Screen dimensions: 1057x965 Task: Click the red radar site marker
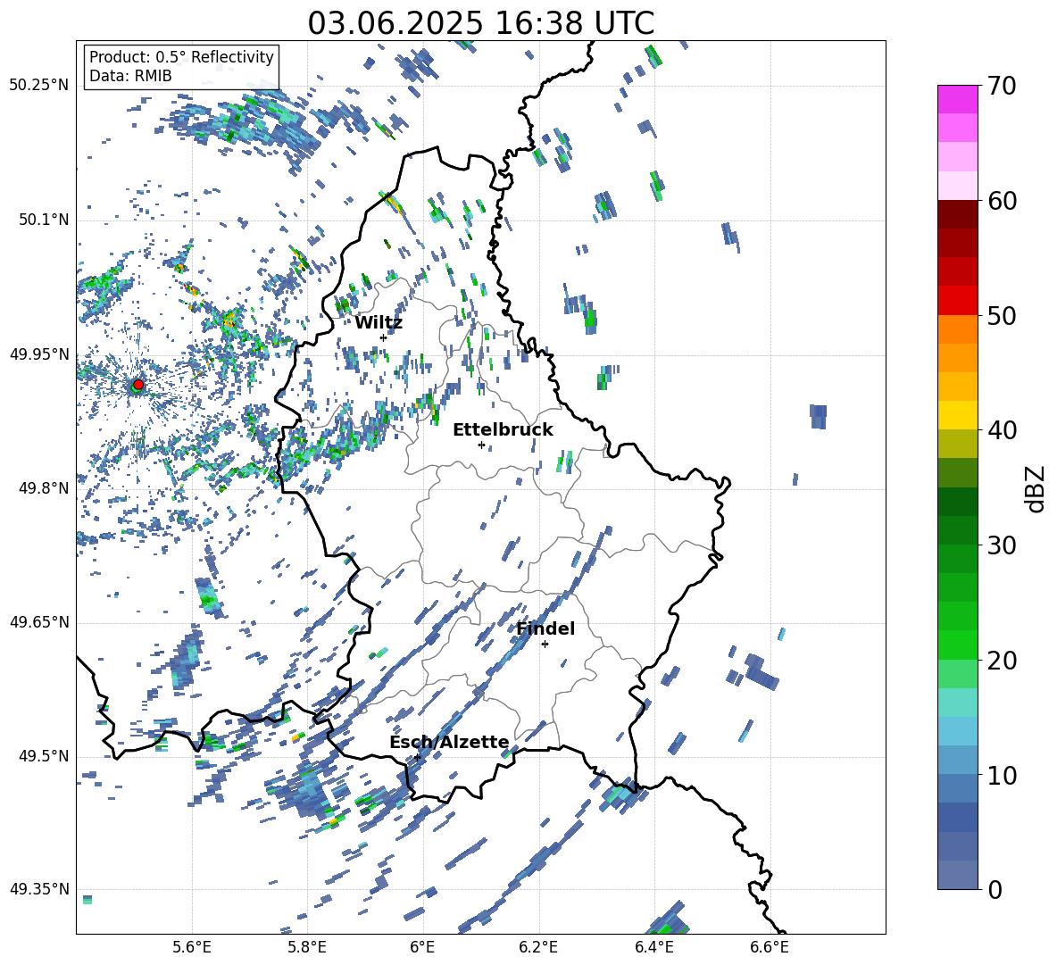pyautogui.click(x=138, y=384)
